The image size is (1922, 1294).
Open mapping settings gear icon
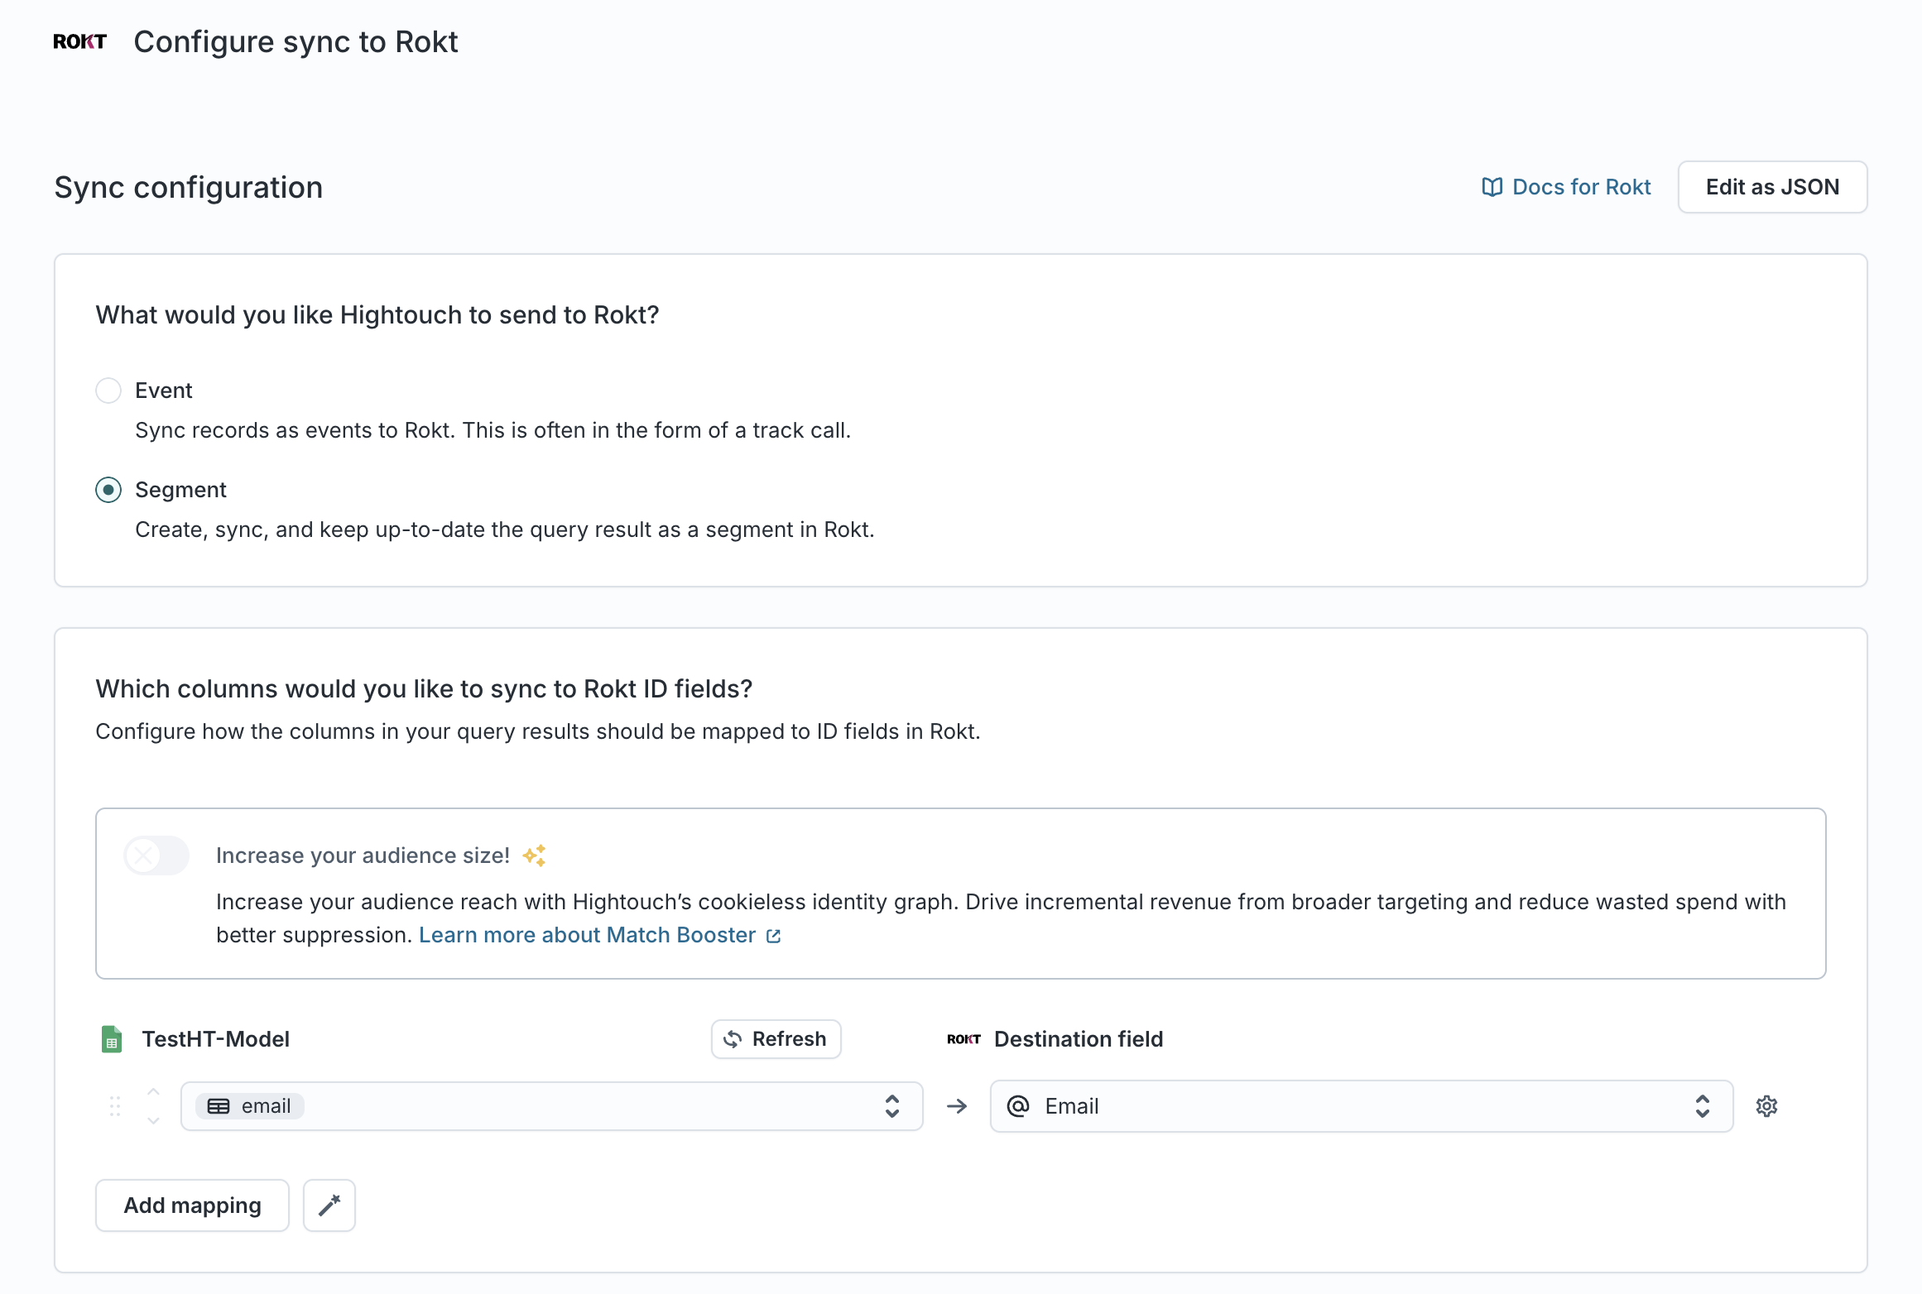pyautogui.click(x=1766, y=1106)
